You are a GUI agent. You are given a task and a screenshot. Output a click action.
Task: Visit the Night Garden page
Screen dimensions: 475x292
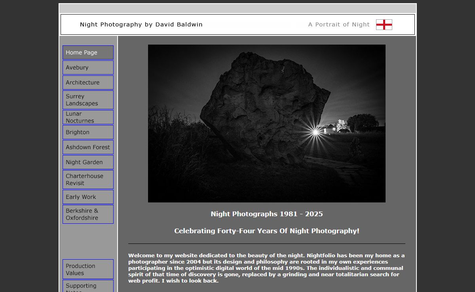tap(88, 162)
